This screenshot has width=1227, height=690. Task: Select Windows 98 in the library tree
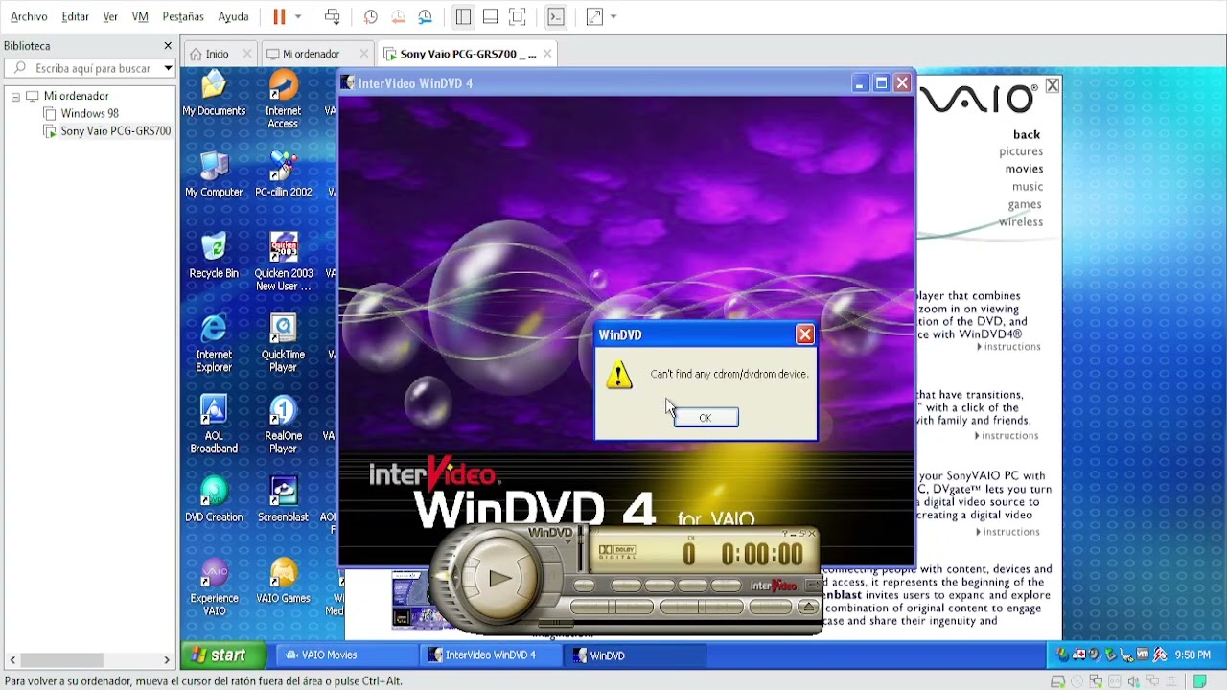click(x=89, y=113)
